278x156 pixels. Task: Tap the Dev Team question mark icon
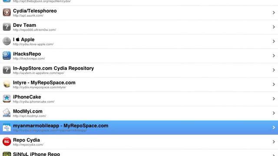coord(7,27)
